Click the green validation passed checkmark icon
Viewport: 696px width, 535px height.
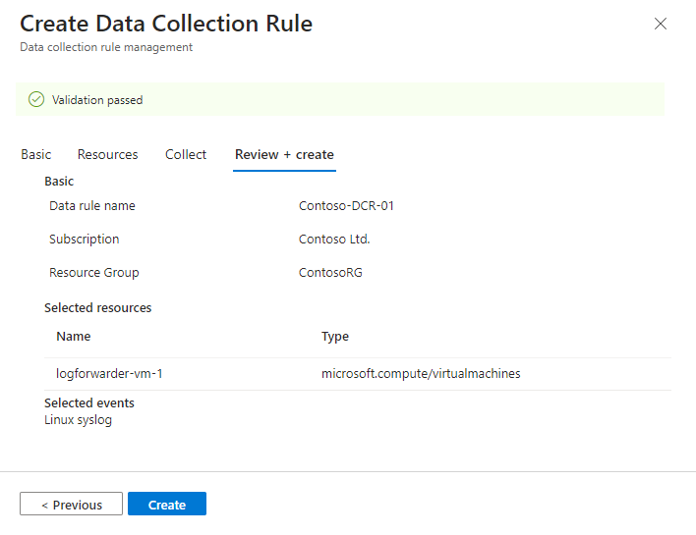click(36, 99)
